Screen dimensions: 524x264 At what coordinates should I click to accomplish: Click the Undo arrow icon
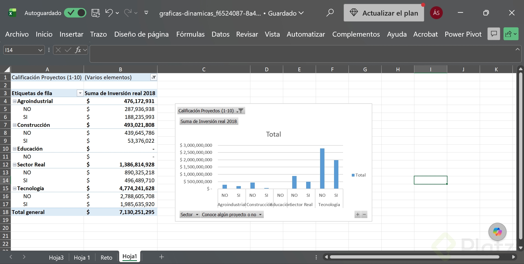point(109,13)
